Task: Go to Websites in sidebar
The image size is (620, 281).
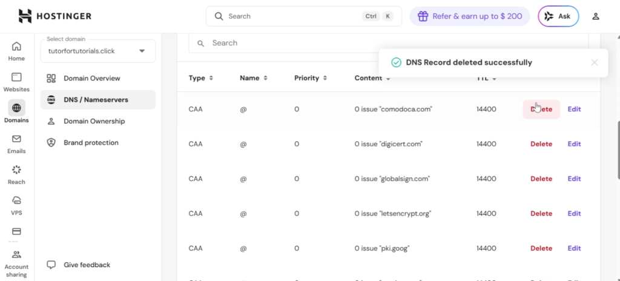Action: point(16,82)
